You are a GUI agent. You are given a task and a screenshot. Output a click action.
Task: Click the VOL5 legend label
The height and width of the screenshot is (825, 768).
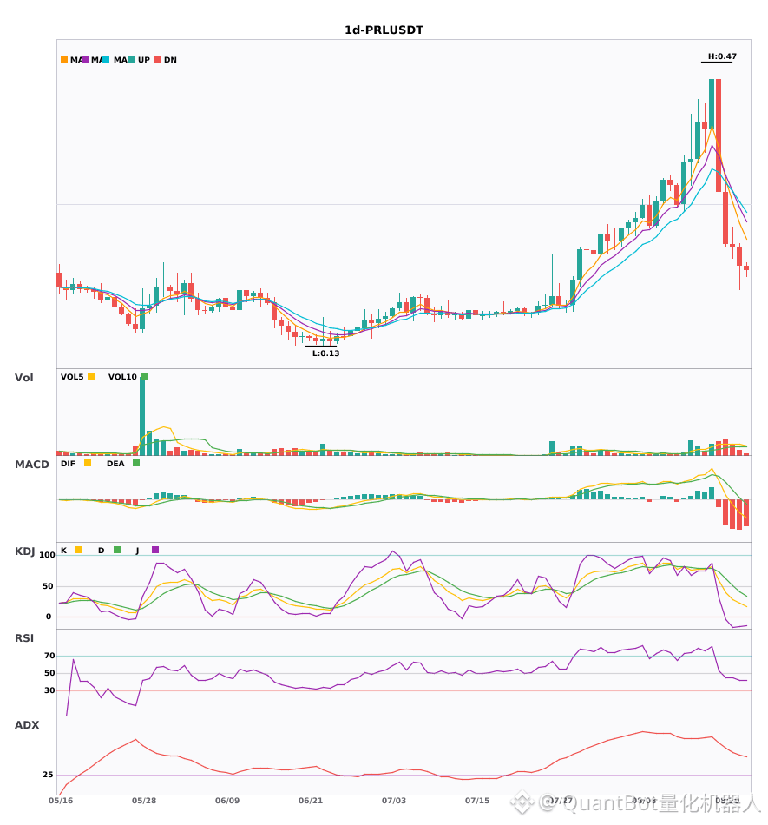(72, 377)
